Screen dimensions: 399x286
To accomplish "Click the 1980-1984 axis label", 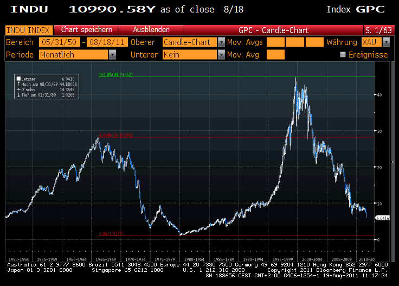I will tap(194, 259).
